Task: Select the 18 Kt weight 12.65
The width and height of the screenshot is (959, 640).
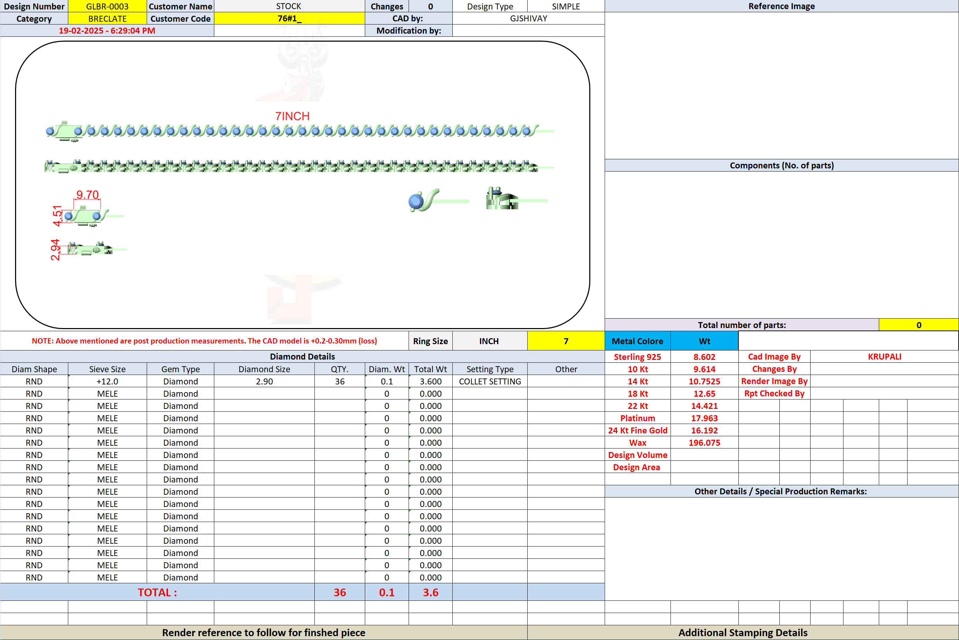Action: point(704,394)
